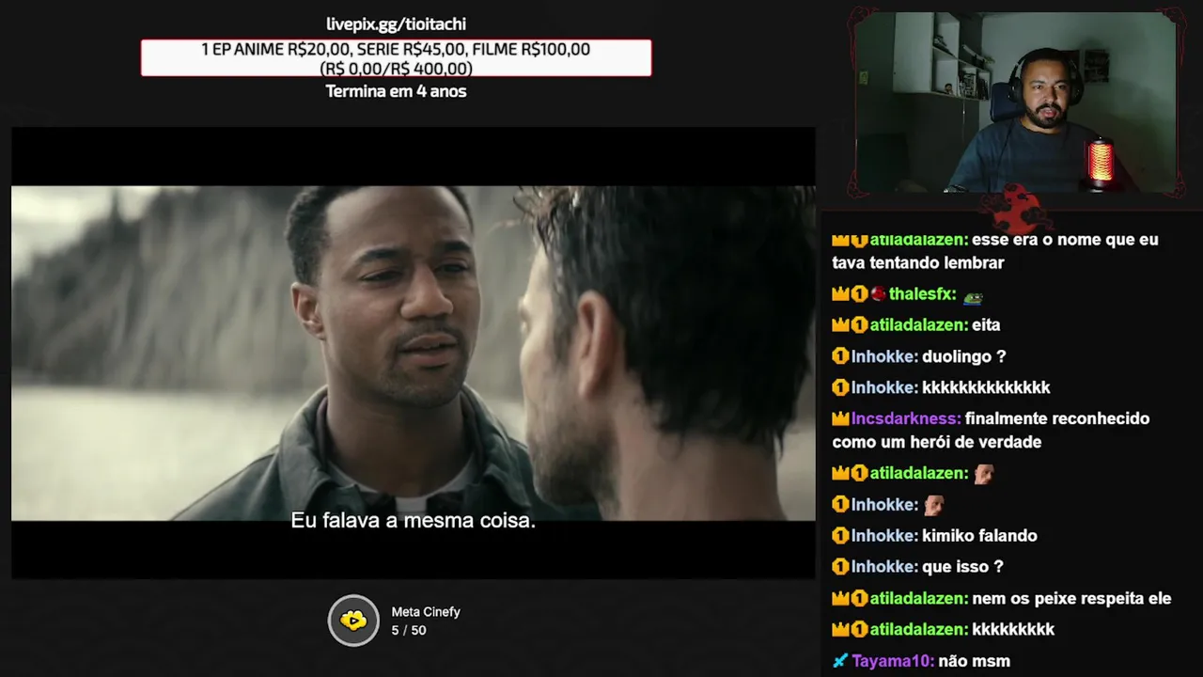
Task: Click username lncsdarkness in chat
Action: click(906, 418)
